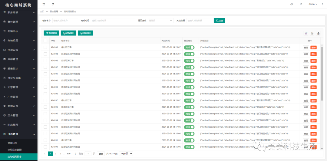Click the table vertical scrollbar
Viewport: 327px width, 161px height.
click(322, 74)
